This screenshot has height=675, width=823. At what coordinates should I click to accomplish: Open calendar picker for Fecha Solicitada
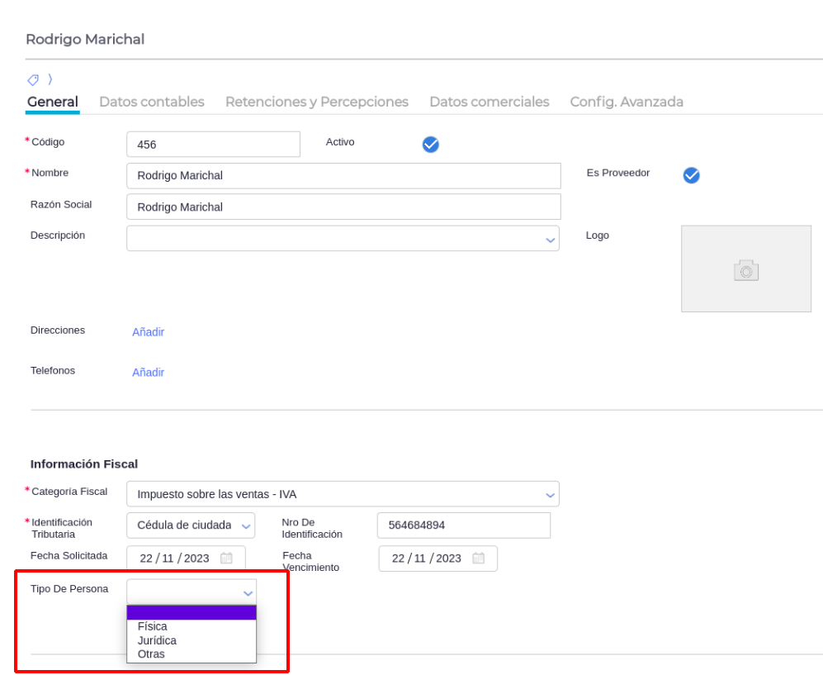click(226, 559)
